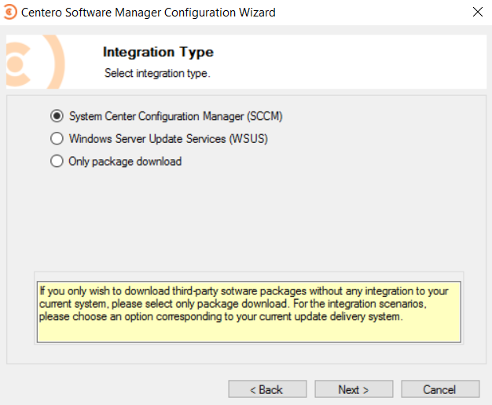Click the 'Integration Type' heading
Viewport: 492px width, 405px height.
click(x=158, y=52)
